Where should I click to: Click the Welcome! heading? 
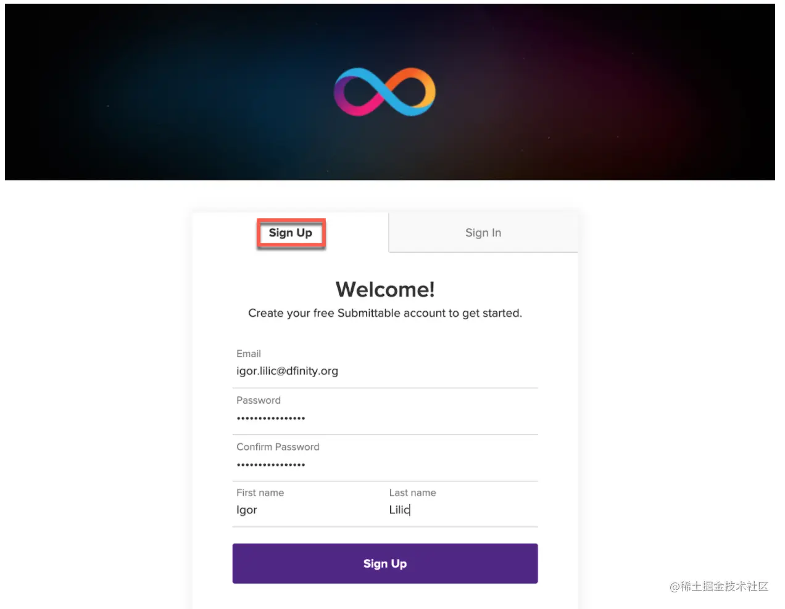point(385,289)
